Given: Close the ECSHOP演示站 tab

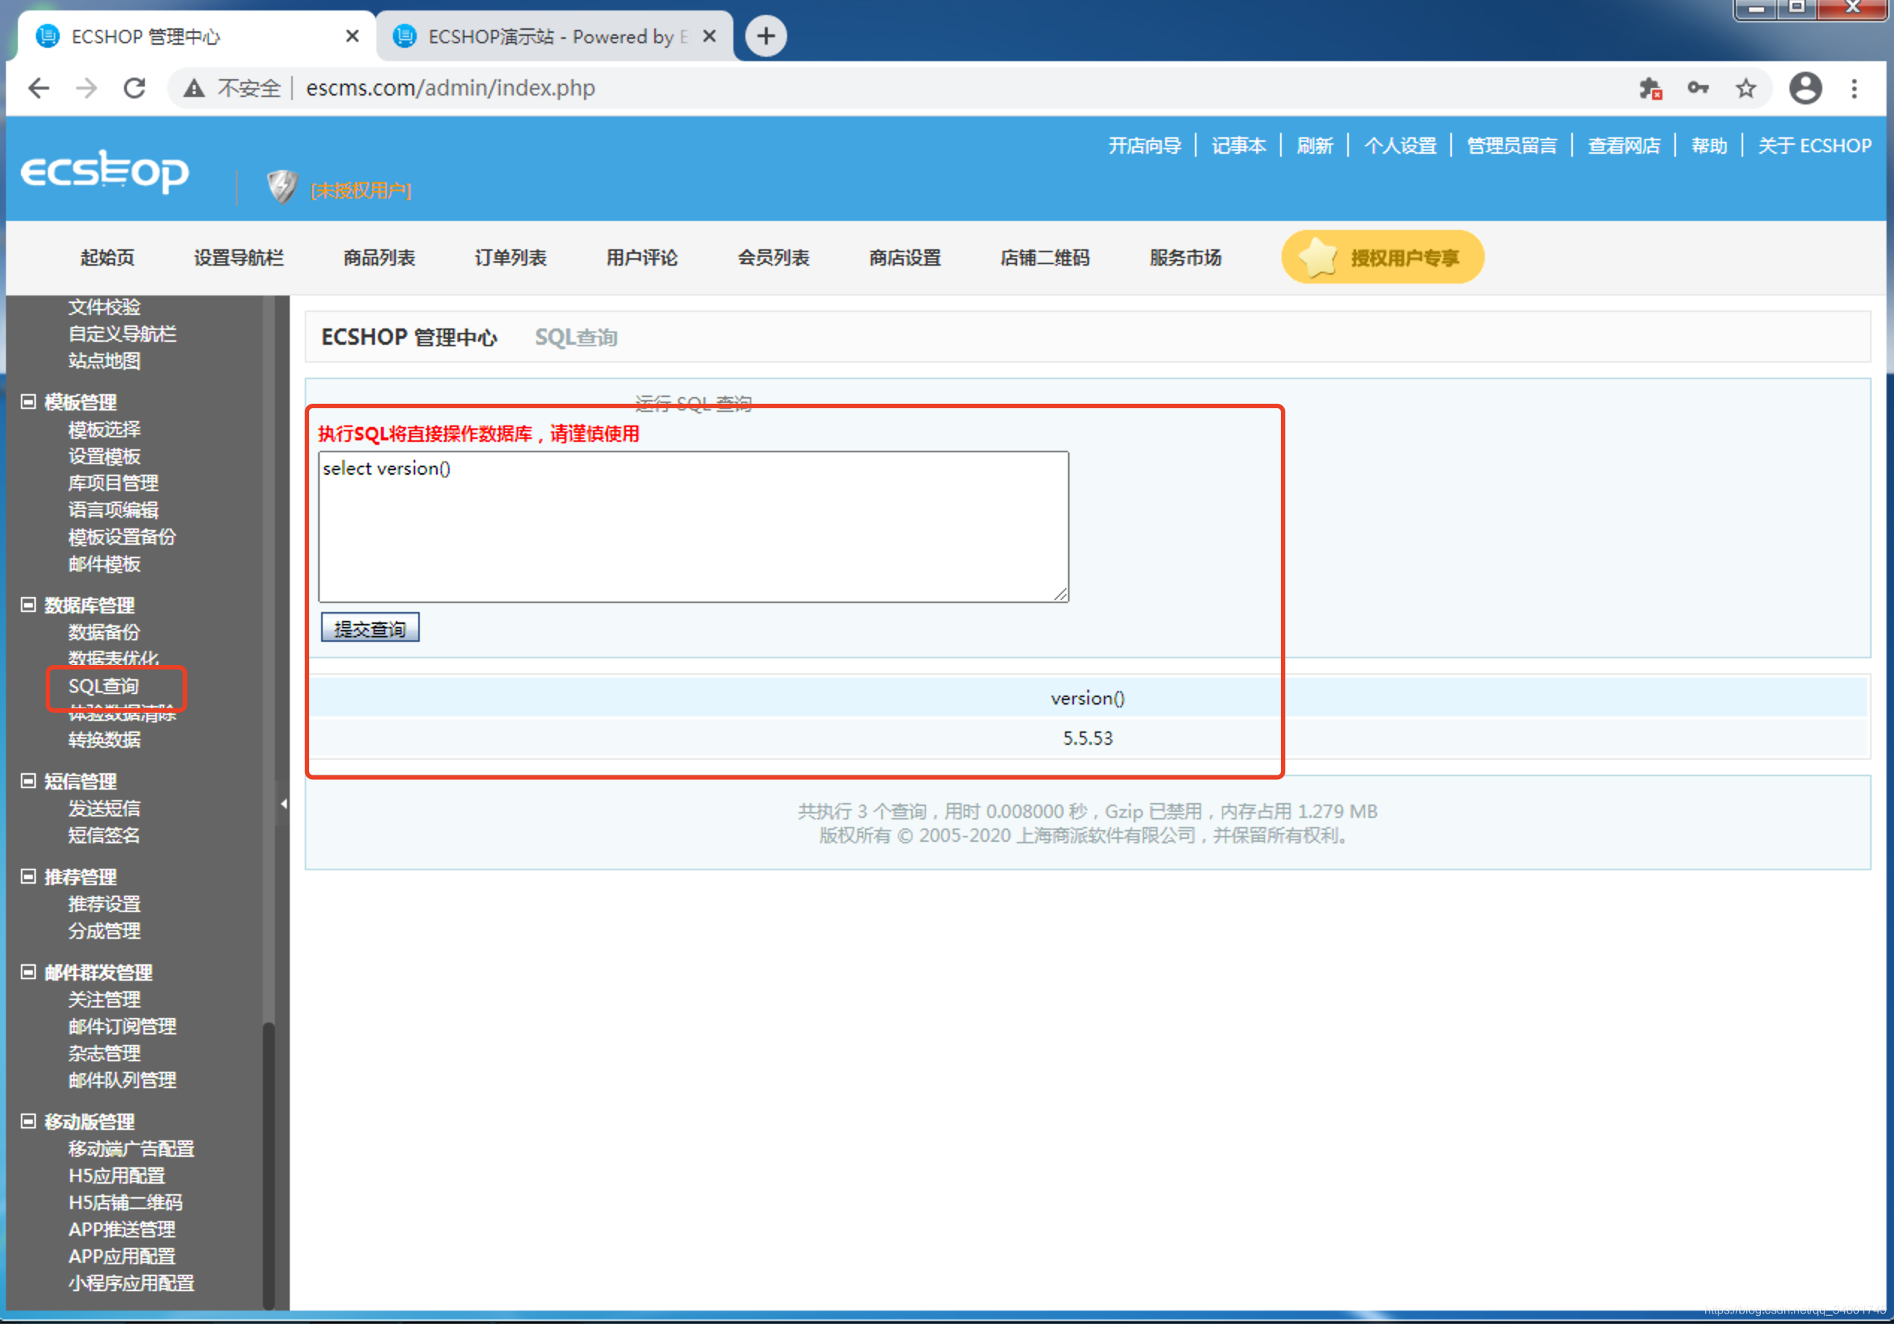Looking at the screenshot, I should pos(710,37).
